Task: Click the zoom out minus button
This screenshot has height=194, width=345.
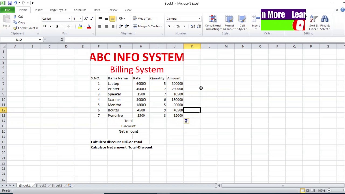Action: (x=329, y=191)
